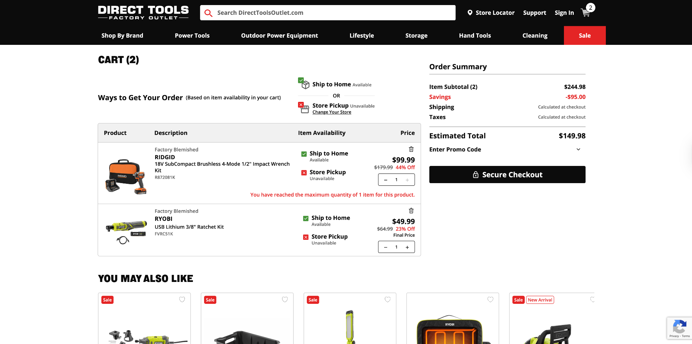Open the Power Tools menu

click(x=192, y=35)
